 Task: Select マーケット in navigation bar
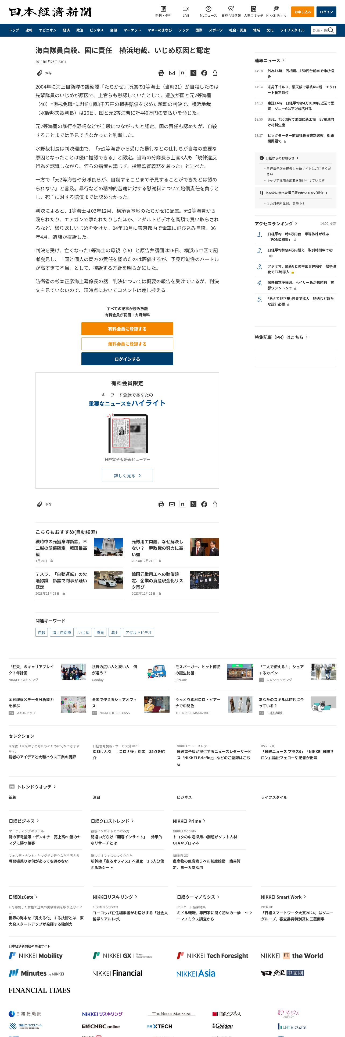click(132, 30)
